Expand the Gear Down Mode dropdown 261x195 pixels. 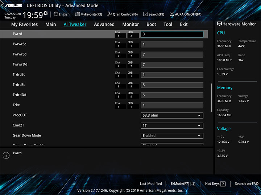pos(172,136)
